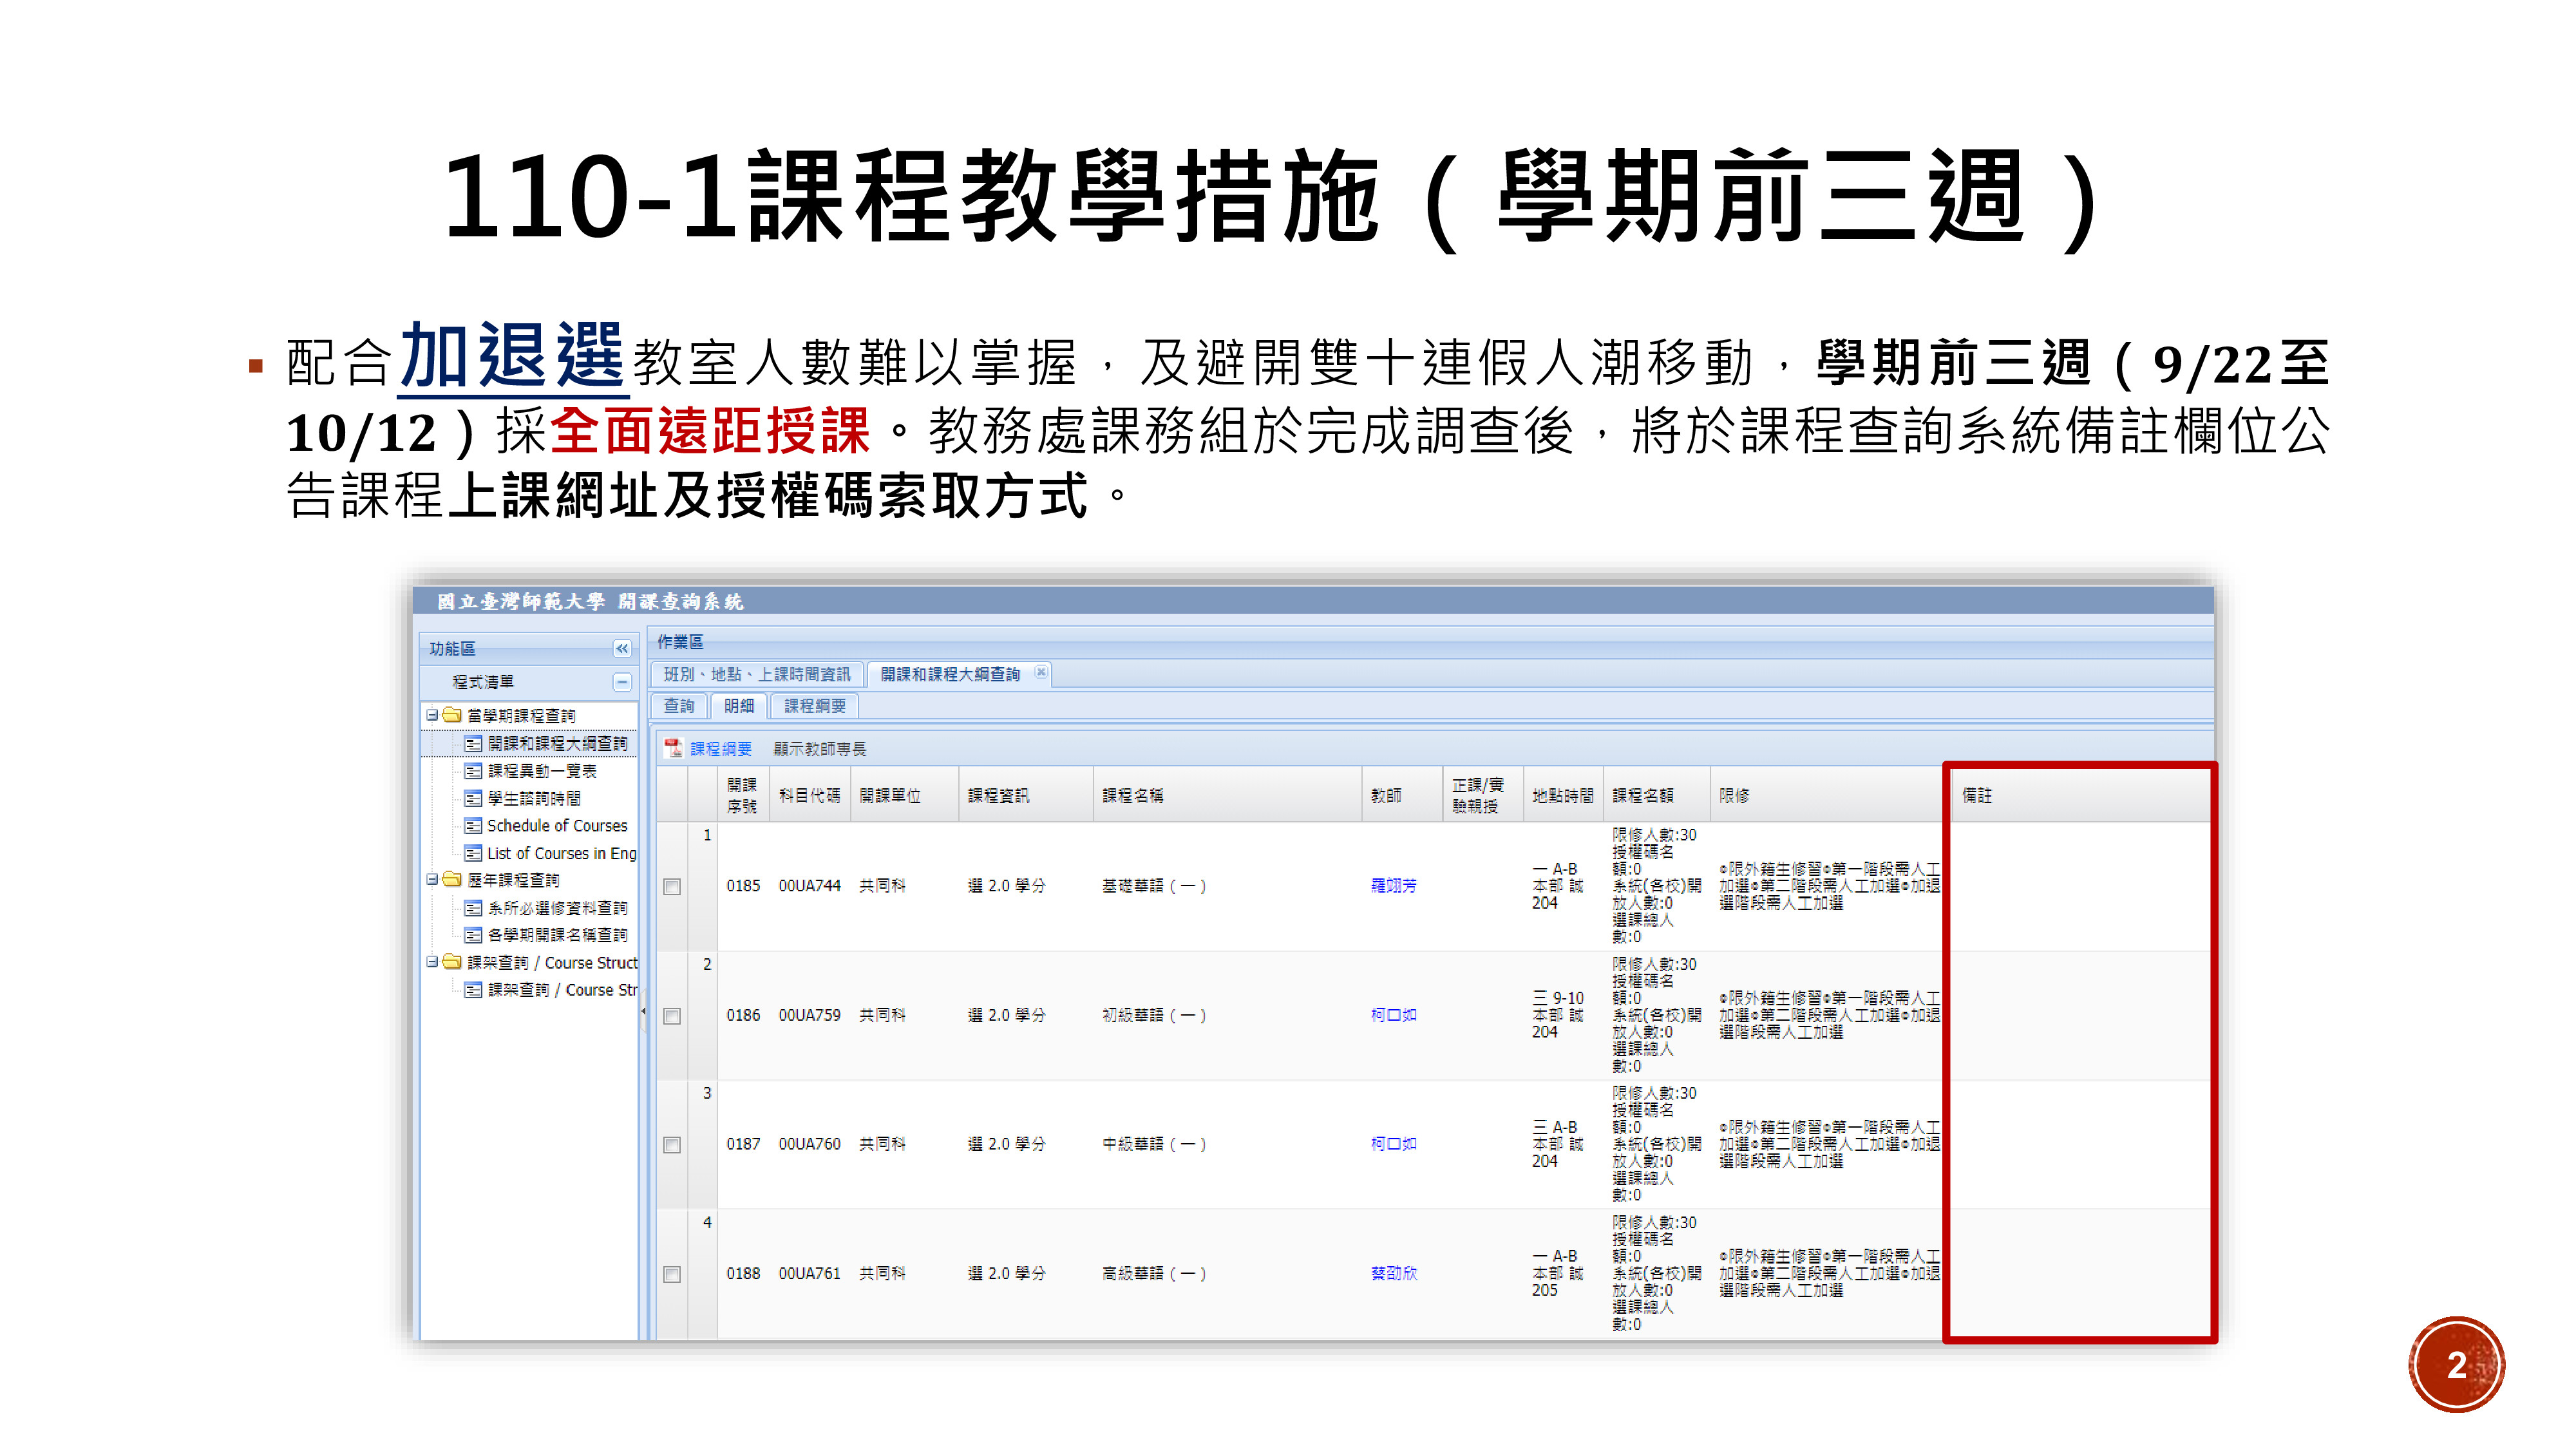Collapse the 歷年課程查詢 tree node

(432, 880)
